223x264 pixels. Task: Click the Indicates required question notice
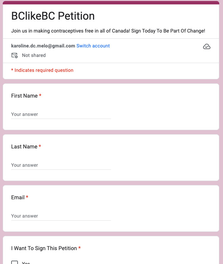point(42,70)
